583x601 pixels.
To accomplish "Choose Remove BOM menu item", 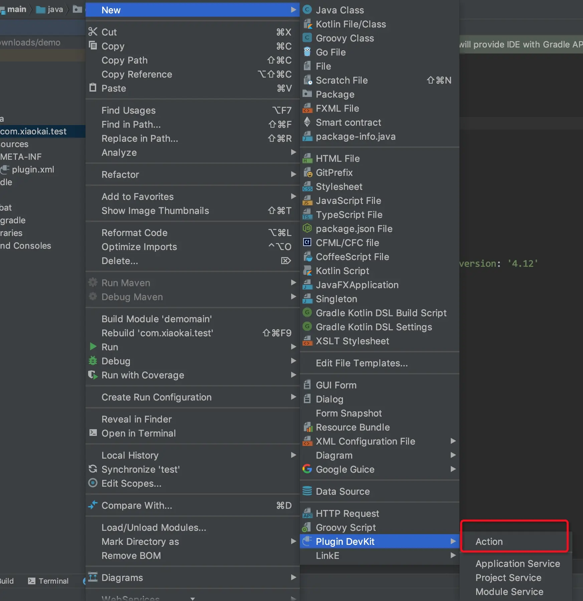I will (x=193, y=556).
